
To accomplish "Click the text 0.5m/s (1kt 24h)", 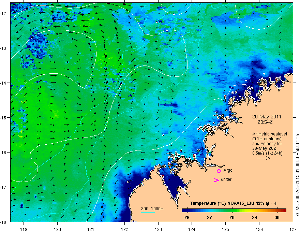I will click(267, 153).
